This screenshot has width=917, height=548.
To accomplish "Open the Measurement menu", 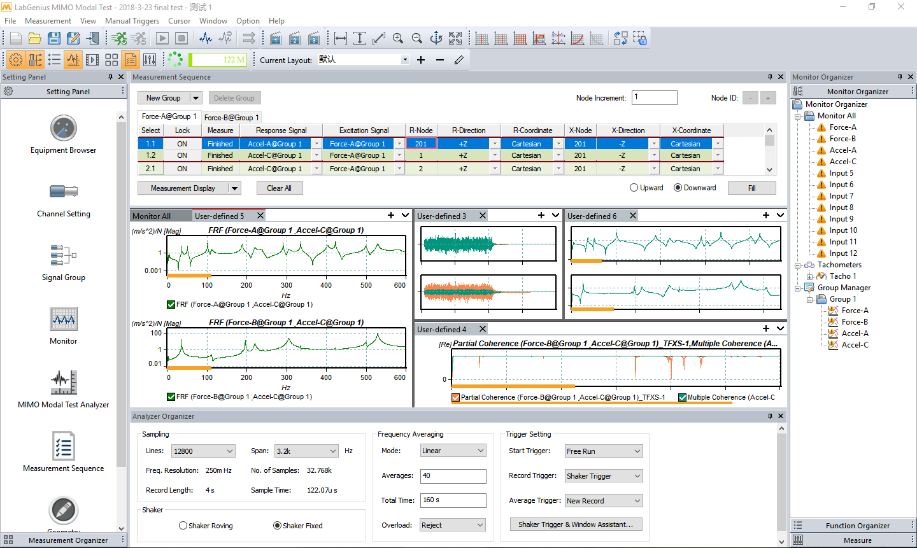I will (48, 21).
